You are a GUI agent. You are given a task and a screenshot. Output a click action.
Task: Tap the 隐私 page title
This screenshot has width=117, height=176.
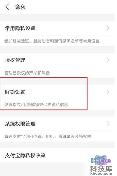coord(20,7)
